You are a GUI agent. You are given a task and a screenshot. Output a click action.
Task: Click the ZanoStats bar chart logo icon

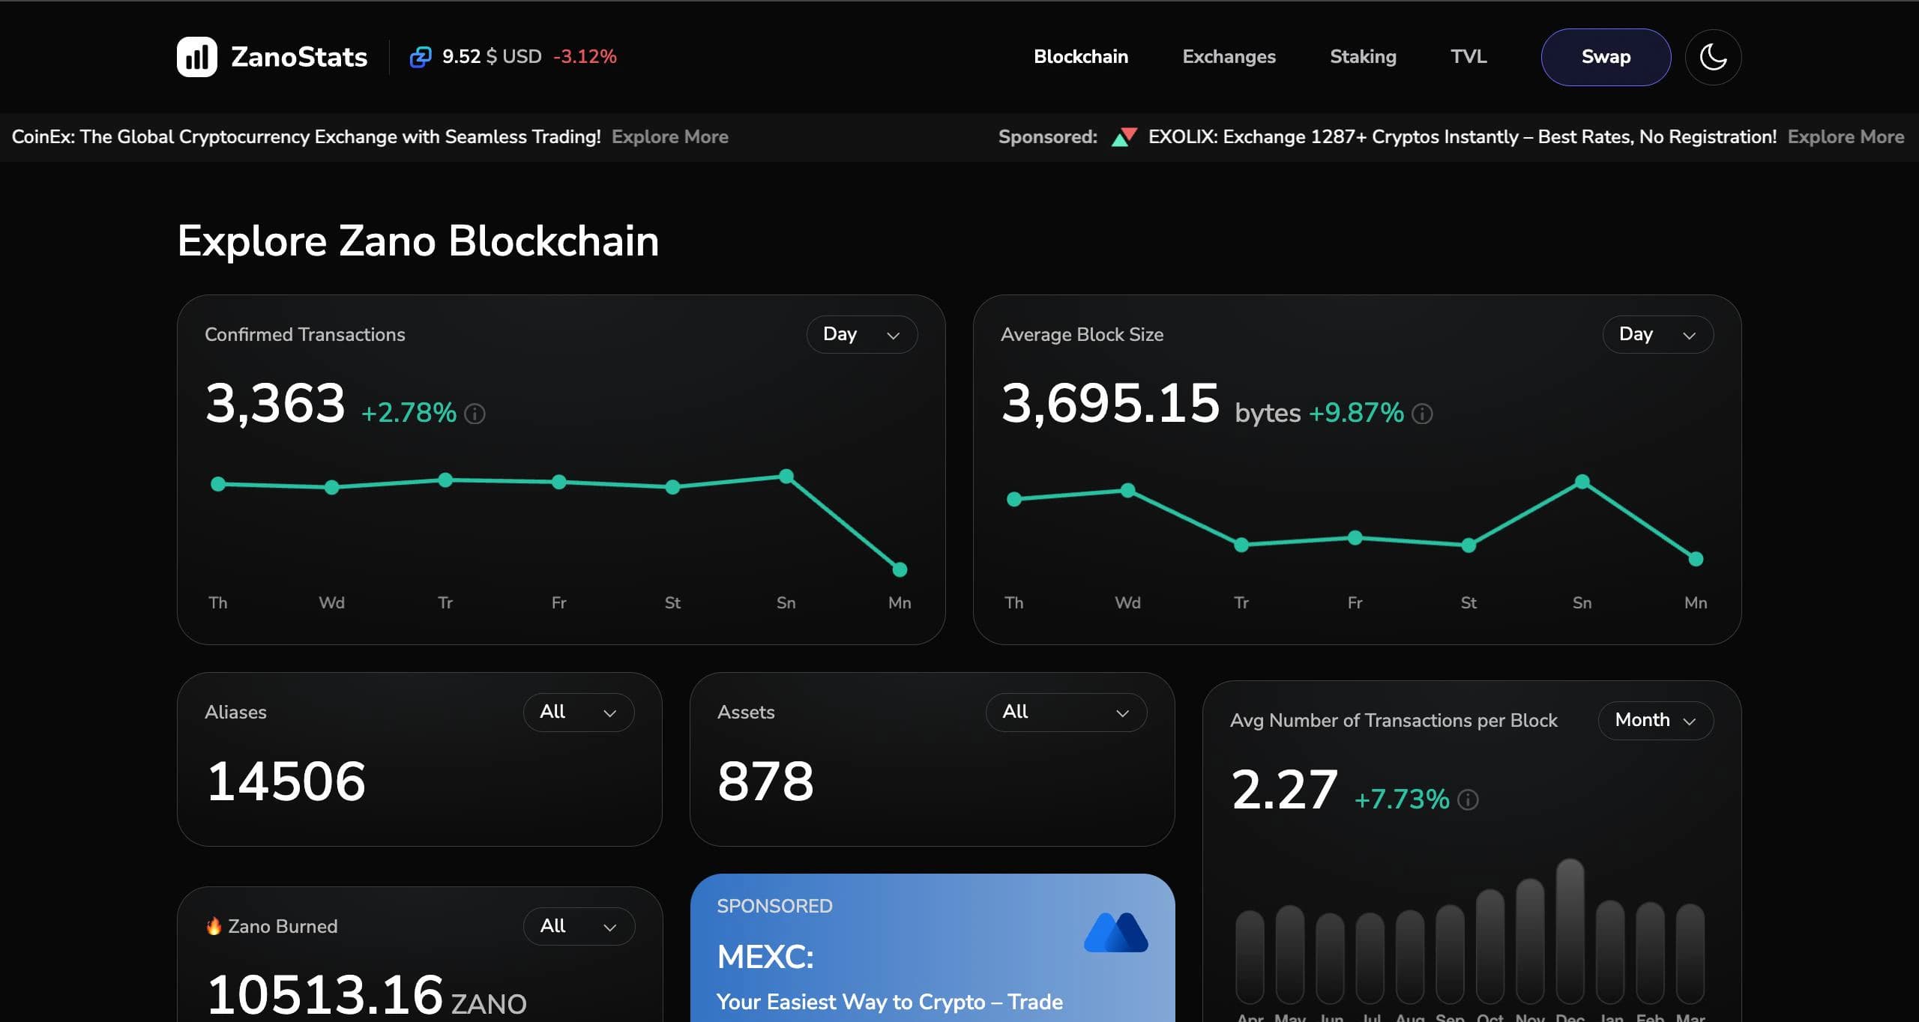(x=196, y=57)
